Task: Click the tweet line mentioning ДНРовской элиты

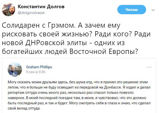Action: pos(63,43)
